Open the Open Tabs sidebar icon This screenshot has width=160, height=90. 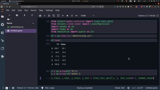point(2,48)
